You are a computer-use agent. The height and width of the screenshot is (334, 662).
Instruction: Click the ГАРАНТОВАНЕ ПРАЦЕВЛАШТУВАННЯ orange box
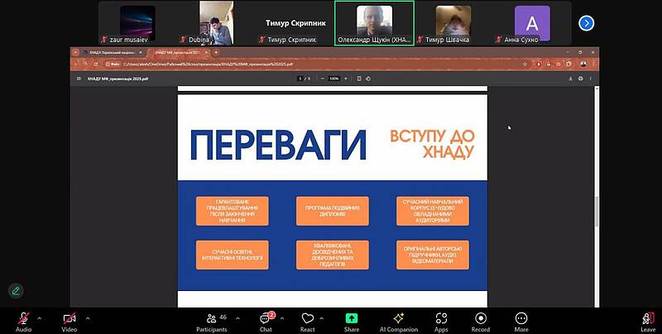point(233,211)
